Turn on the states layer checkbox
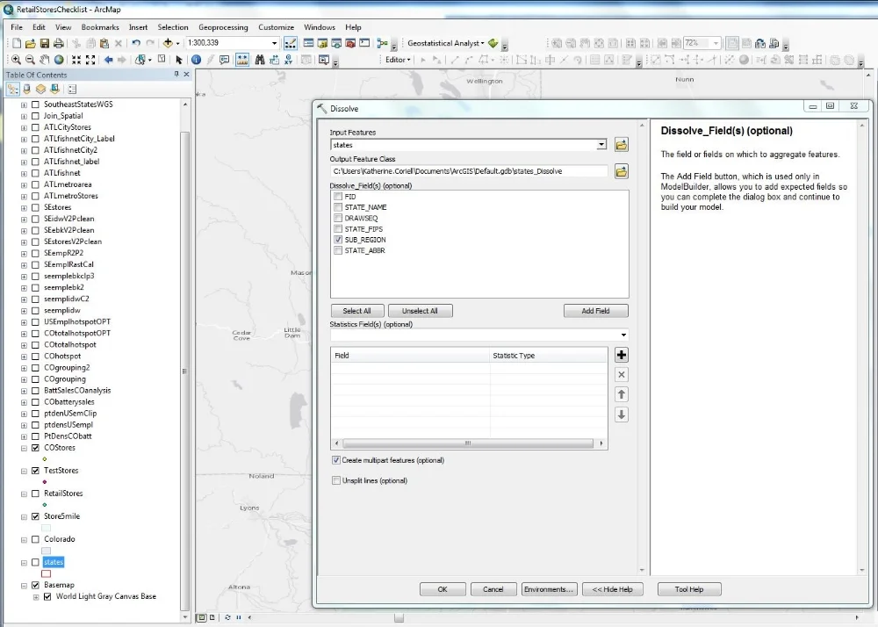Viewport: 878px width, 627px height. point(36,562)
